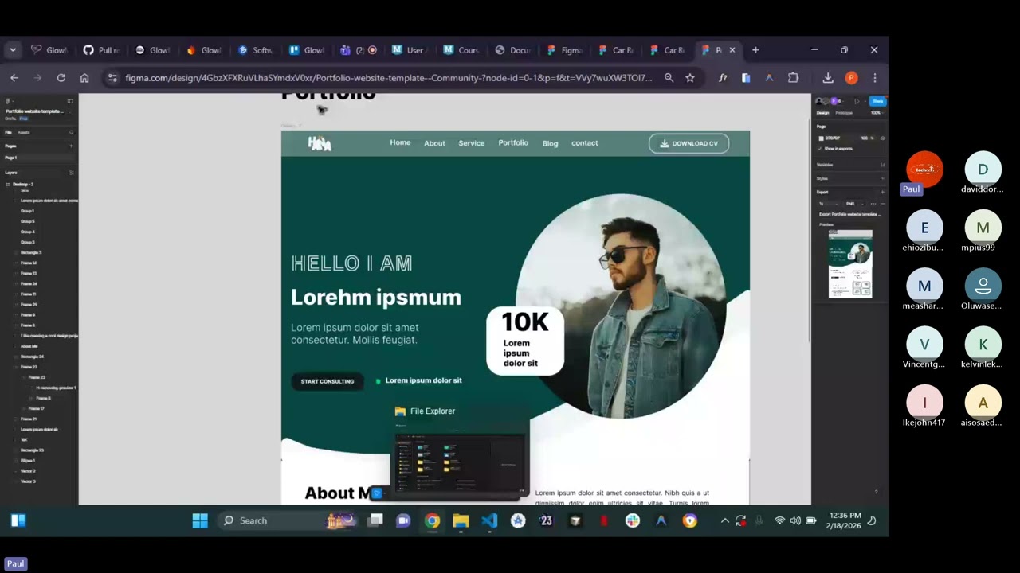Click Home in the design navbar
Image resolution: width=1020 pixels, height=573 pixels.
point(400,142)
